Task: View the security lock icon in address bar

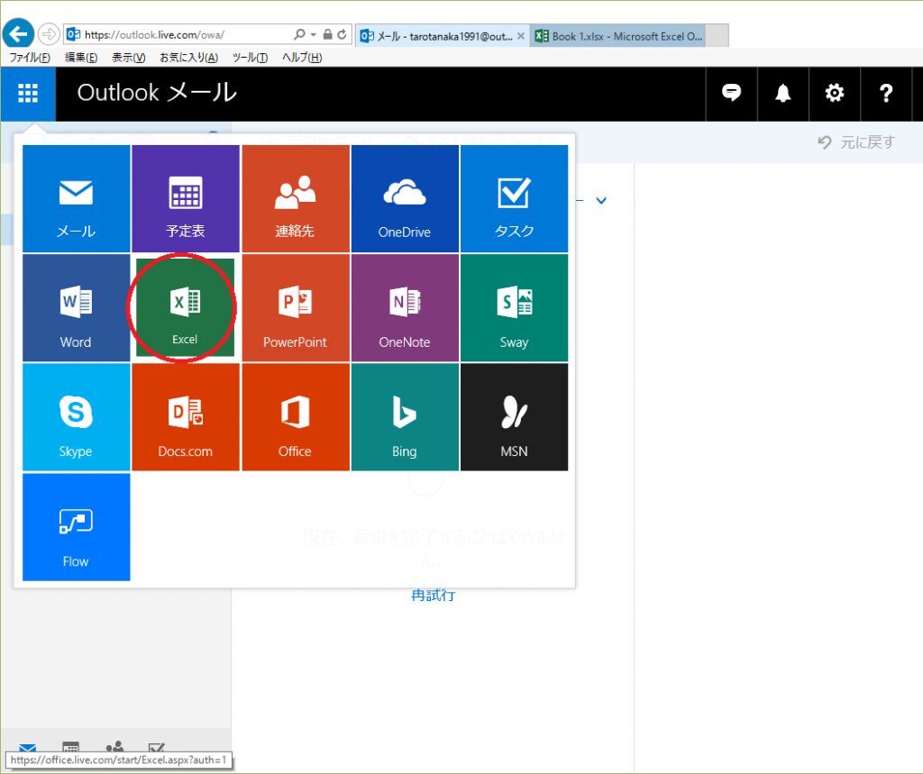Action: click(328, 34)
